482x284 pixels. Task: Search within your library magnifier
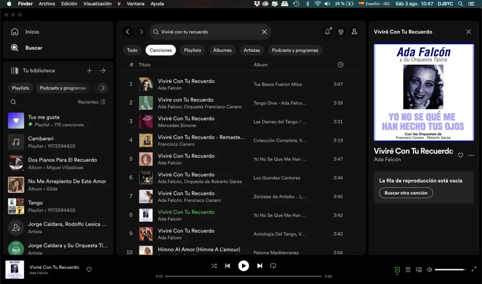(13, 102)
